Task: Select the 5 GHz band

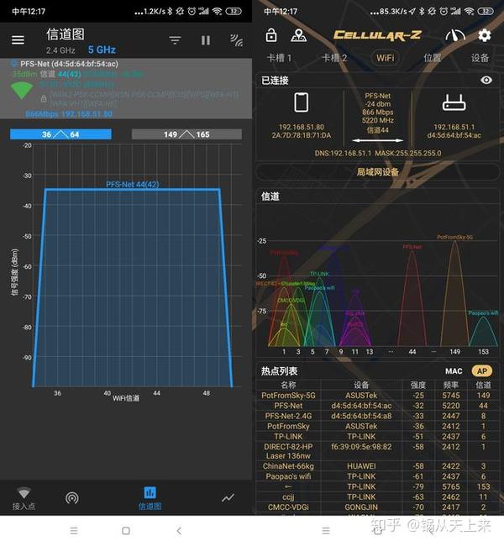Action: tap(102, 50)
